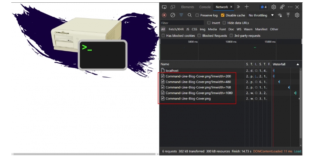Click the 'DOMContentLoaded: 11 ms' status text
The width and height of the screenshot is (309, 157).
(272, 151)
